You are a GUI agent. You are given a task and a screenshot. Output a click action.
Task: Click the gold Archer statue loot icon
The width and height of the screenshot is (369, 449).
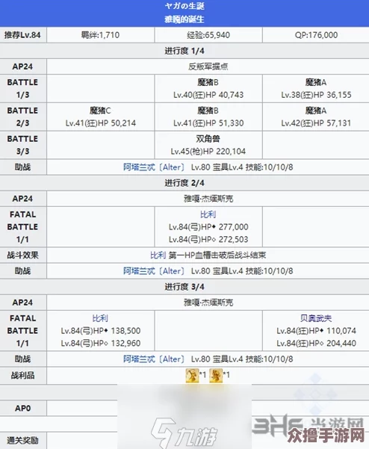pyautogui.click(x=193, y=375)
